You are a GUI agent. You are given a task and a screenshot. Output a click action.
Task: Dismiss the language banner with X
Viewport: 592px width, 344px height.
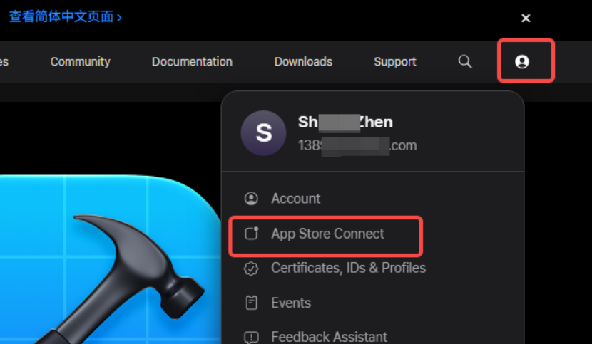(526, 18)
